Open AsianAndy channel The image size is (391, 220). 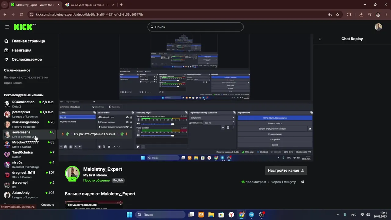point(29,195)
